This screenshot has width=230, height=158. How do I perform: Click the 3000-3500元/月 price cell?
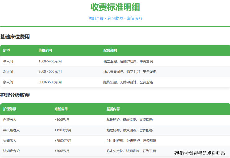click(50, 82)
